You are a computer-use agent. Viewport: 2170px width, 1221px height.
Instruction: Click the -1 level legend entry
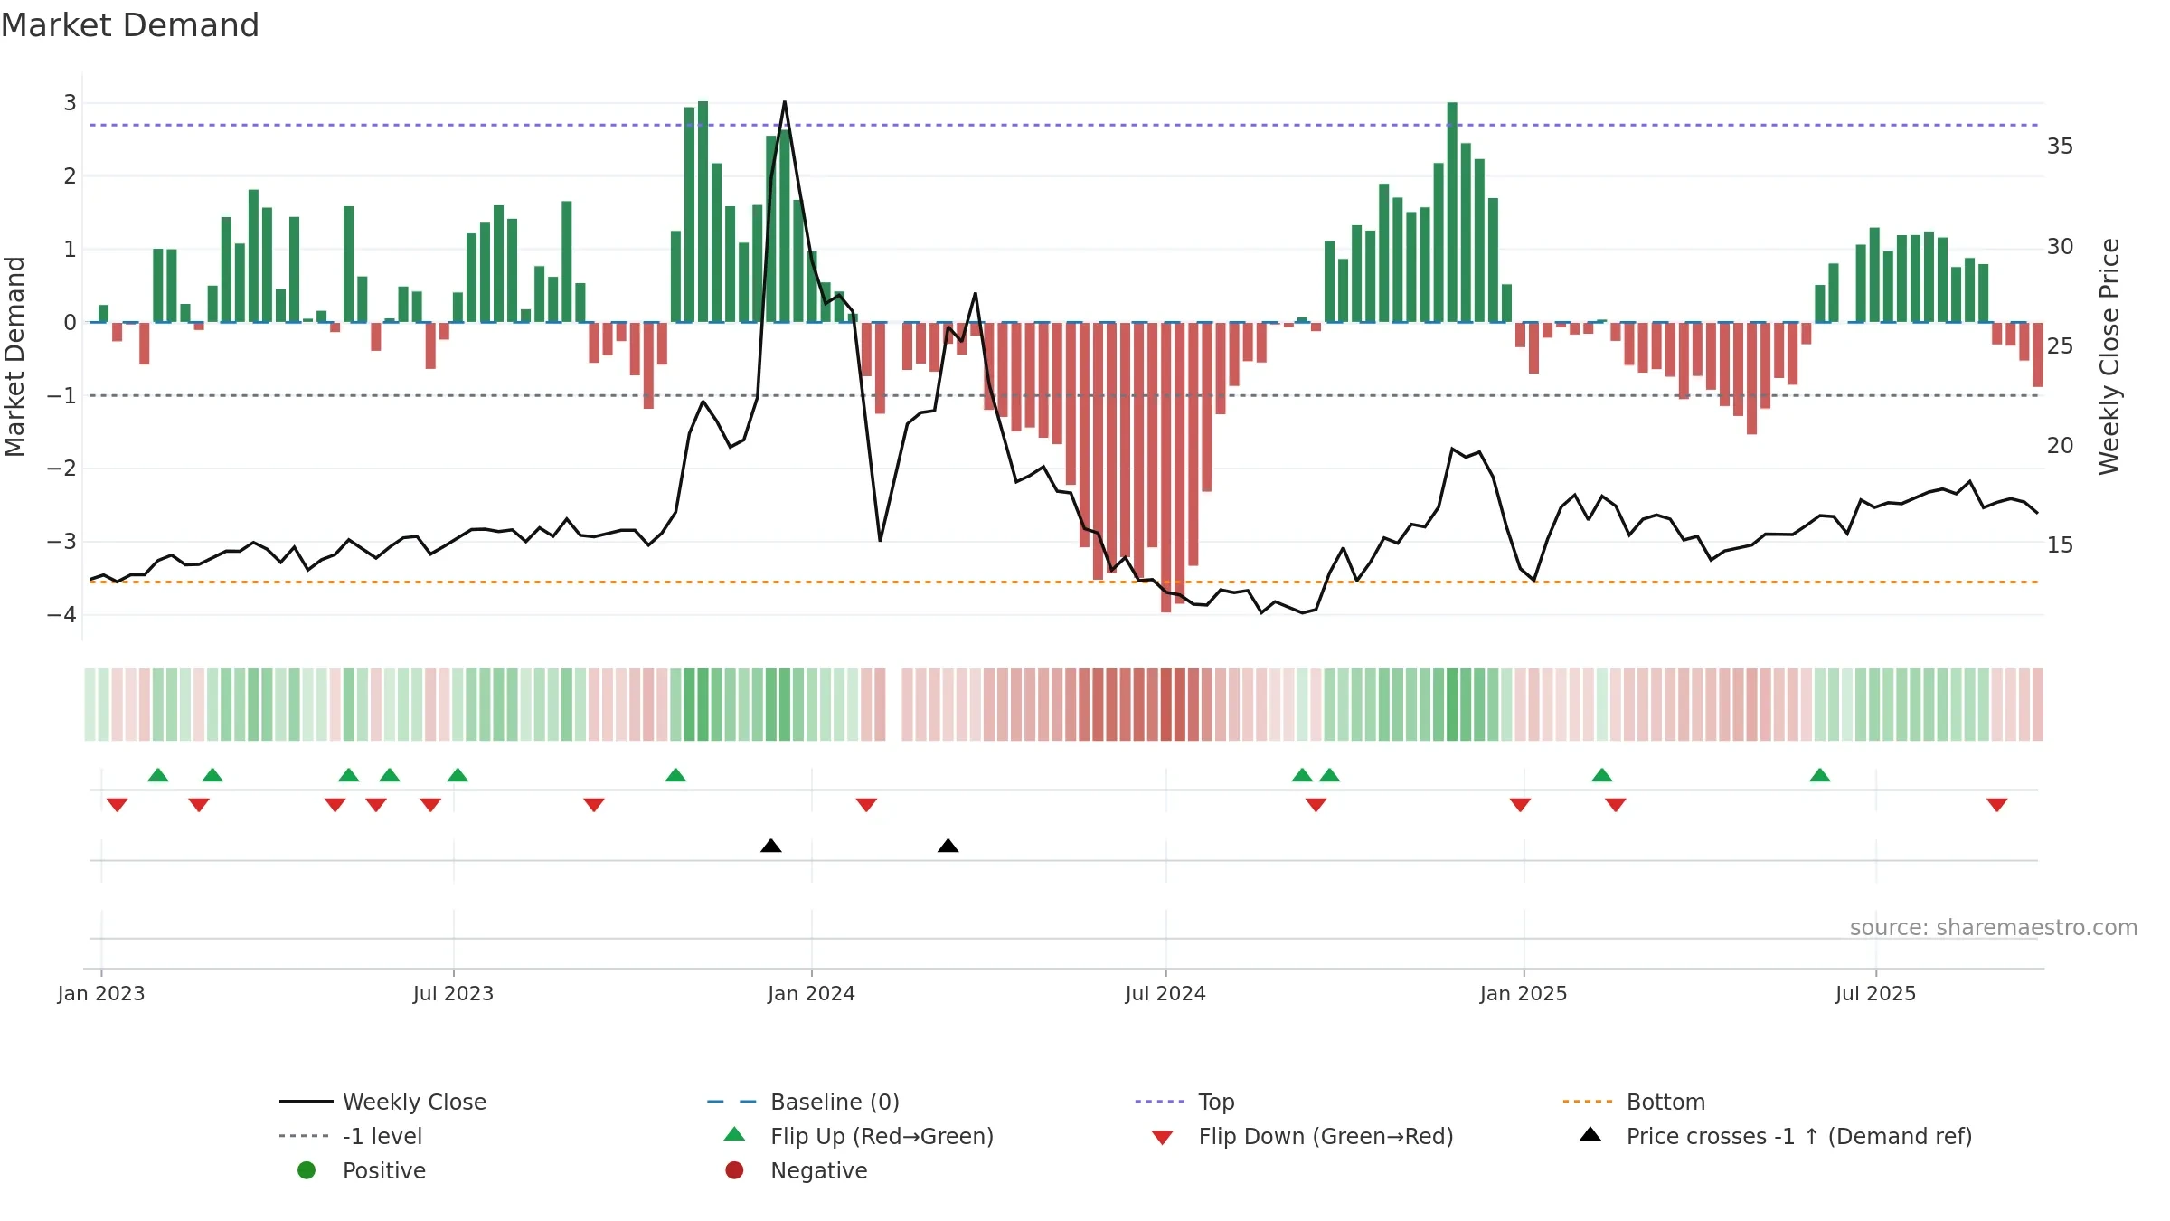[x=351, y=1136]
